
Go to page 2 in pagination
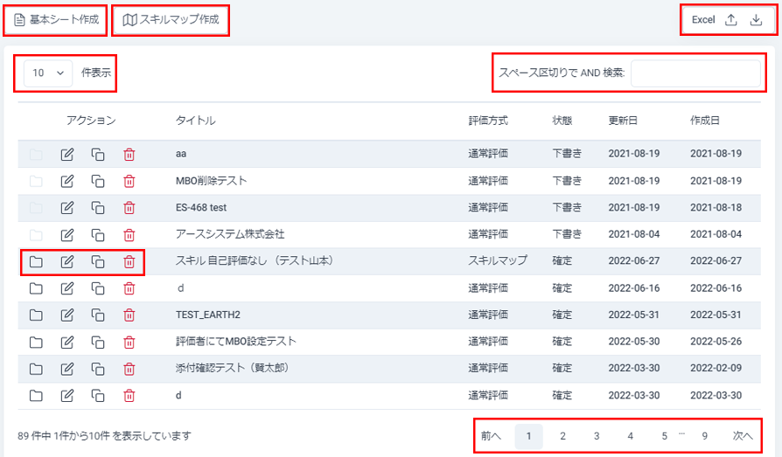[562, 436]
